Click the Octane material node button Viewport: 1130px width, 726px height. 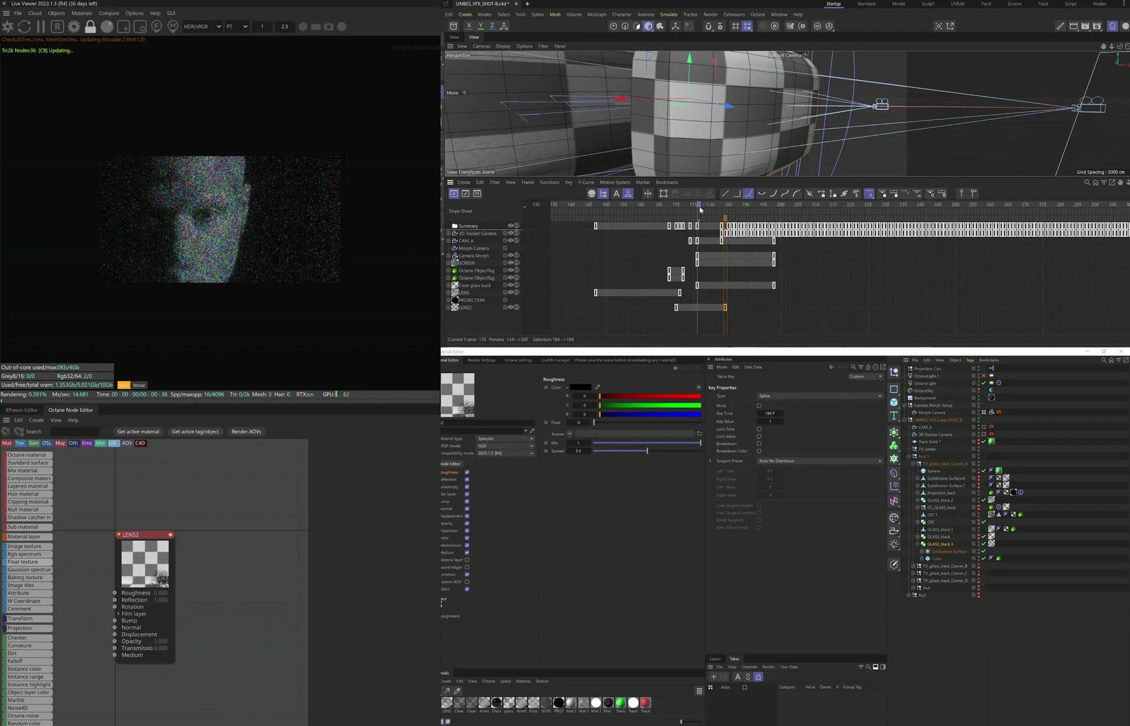point(28,455)
